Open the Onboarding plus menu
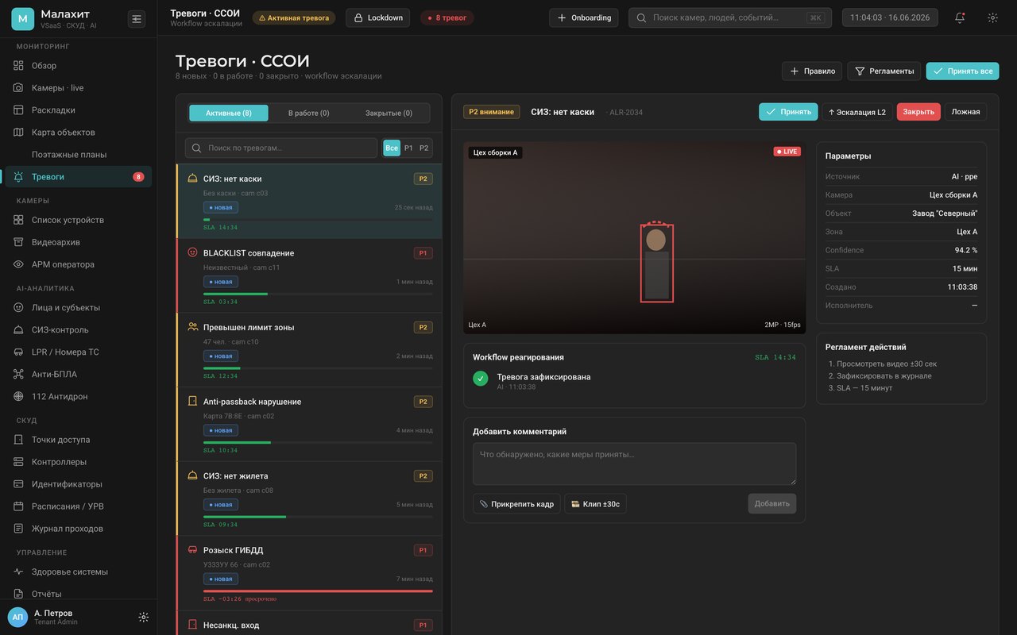This screenshot has width=1017, height=635. pyautogui.click(x=584, y=17)
